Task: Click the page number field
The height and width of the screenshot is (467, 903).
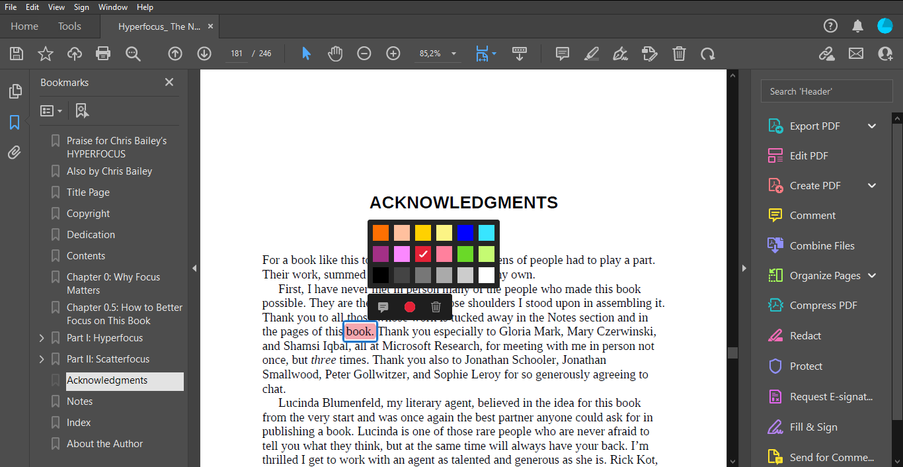Action: (x=237, y=54)
